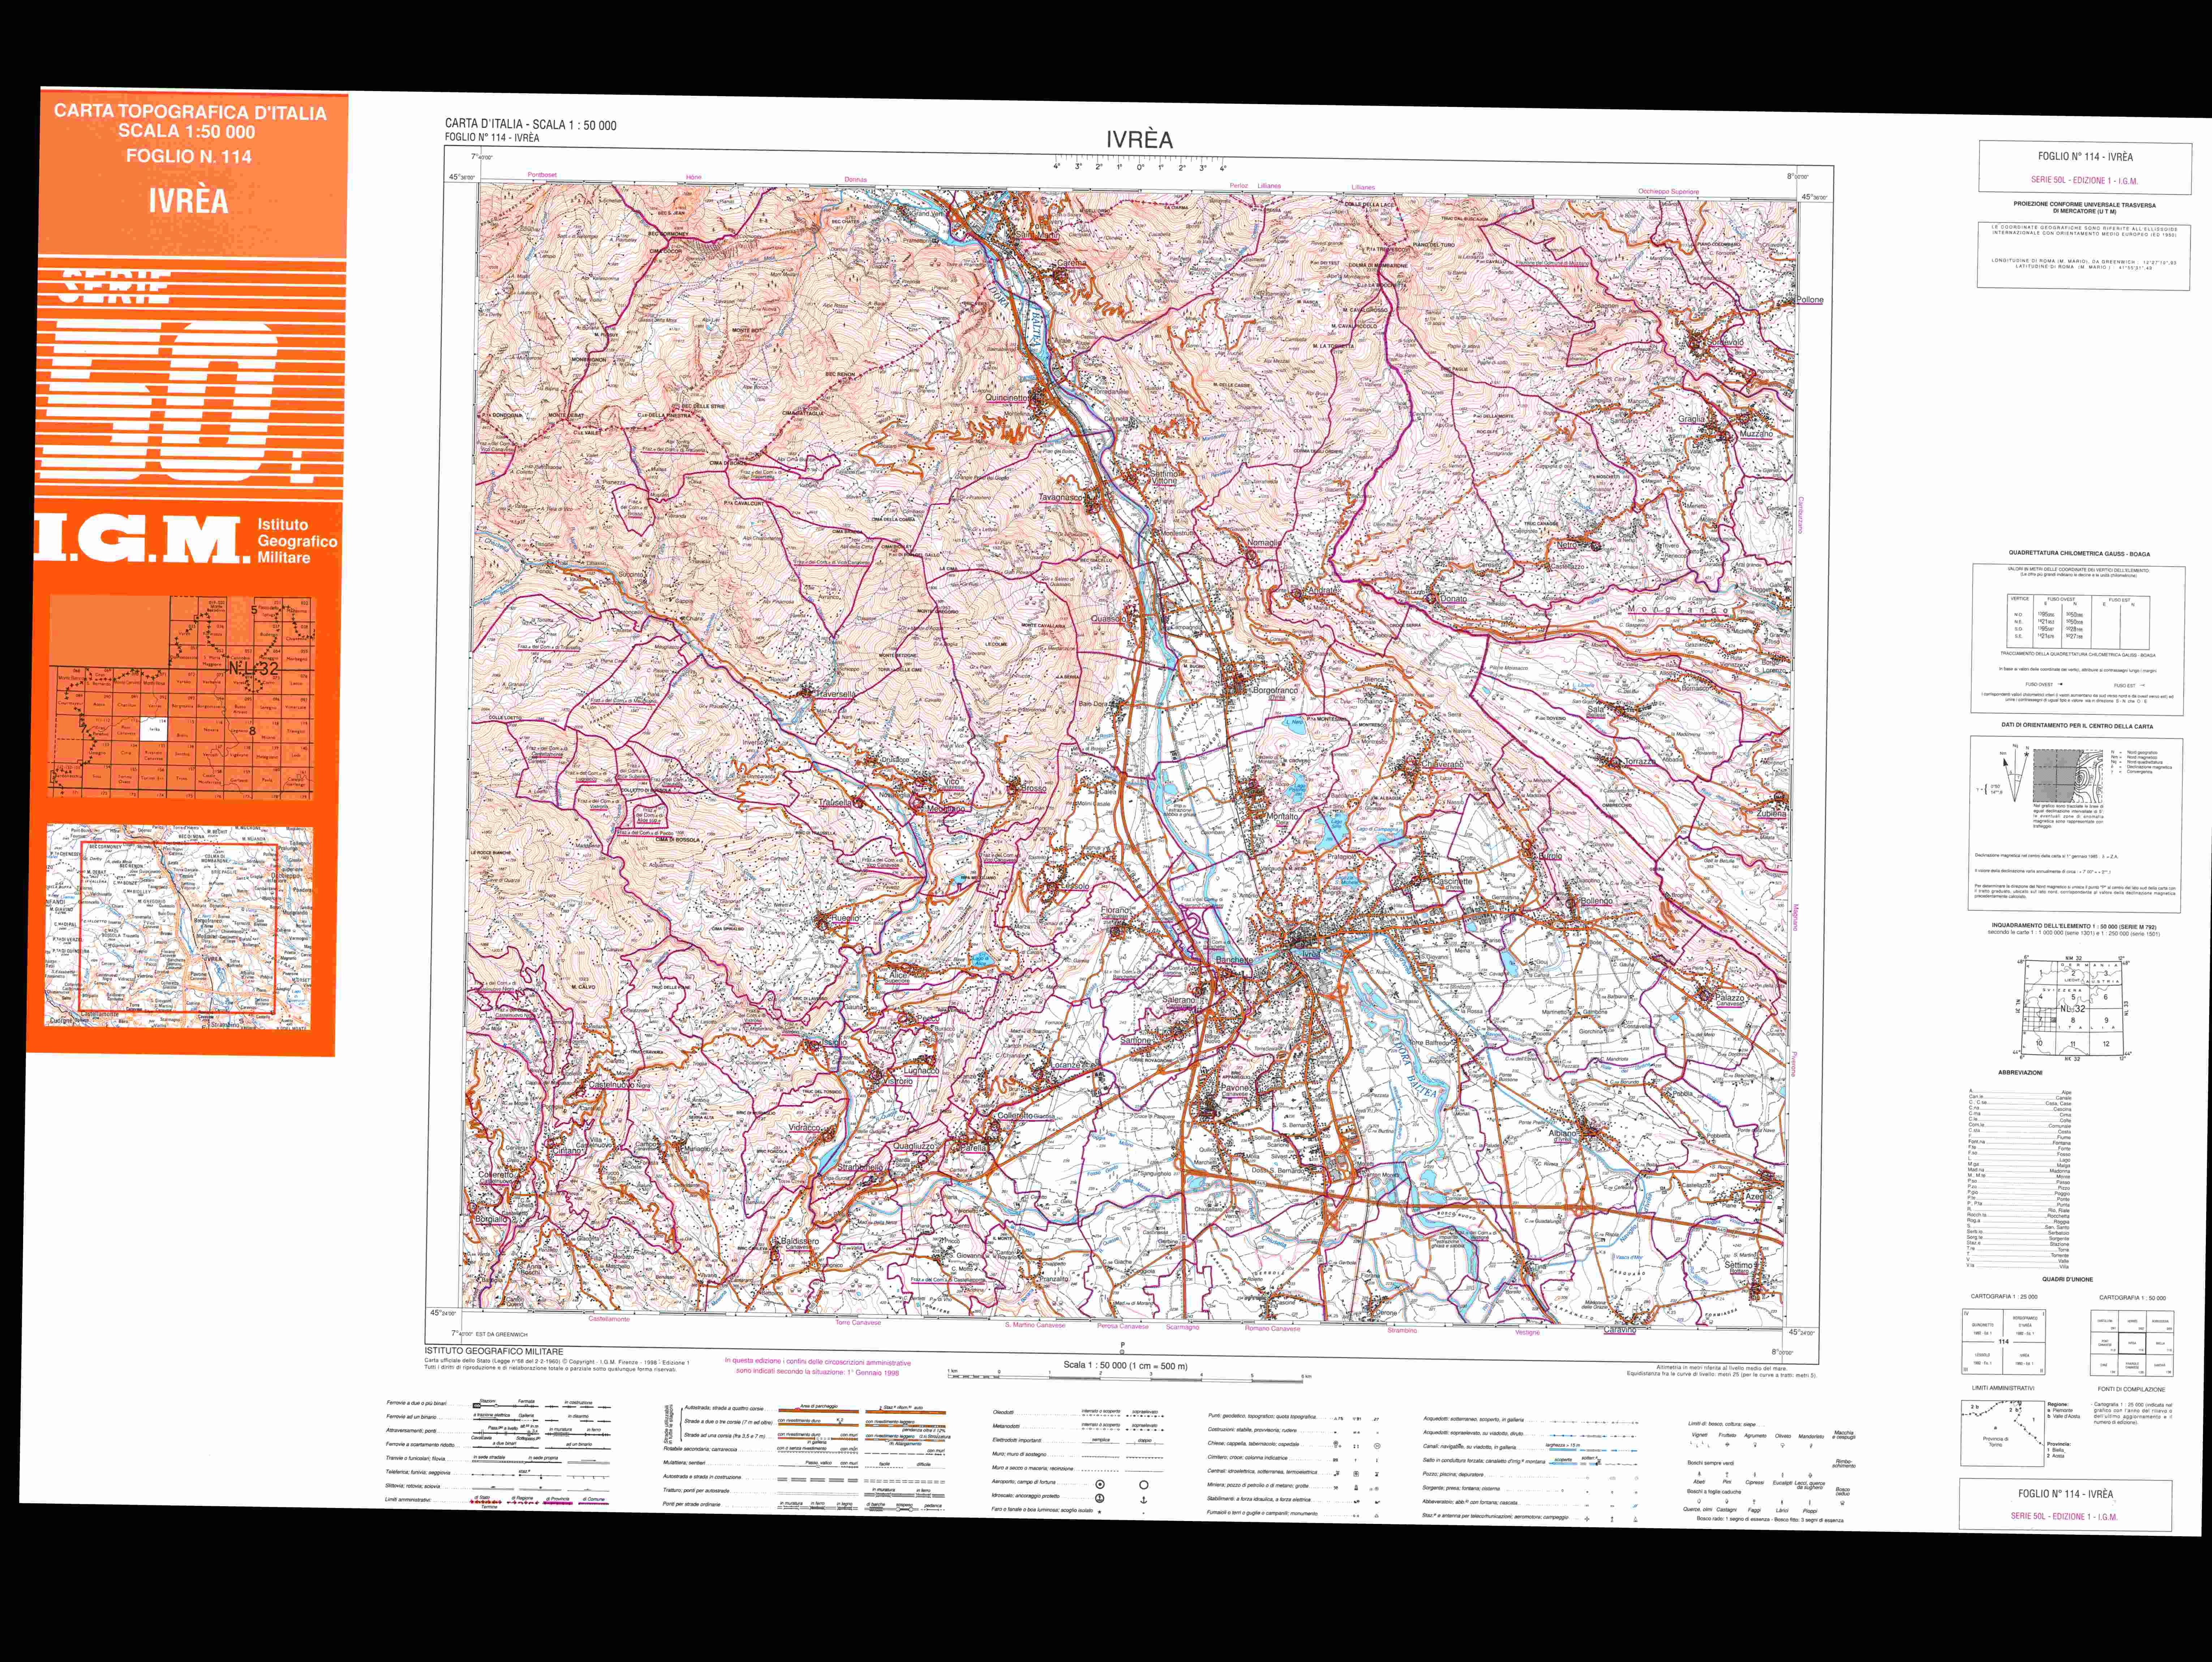Screen dimensions: 2212x1662
Task: Click the "ABBREVIAZIONI" heading
Action: pos(2020,1073)
